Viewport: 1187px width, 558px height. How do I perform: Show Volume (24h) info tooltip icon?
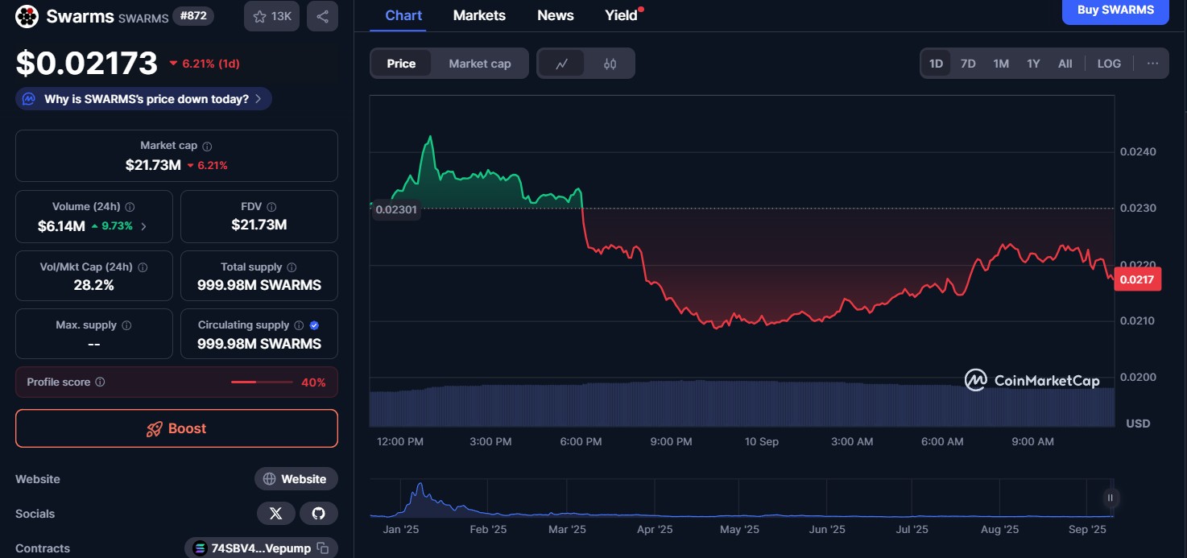[130, 207]
